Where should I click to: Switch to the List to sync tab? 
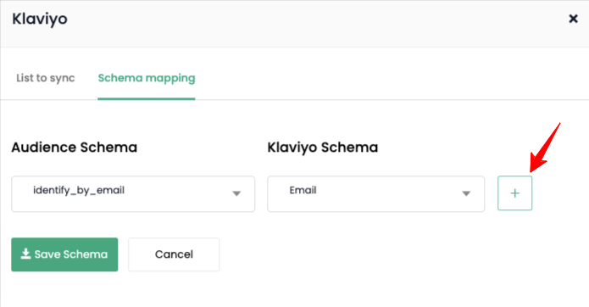pos(46,78)
